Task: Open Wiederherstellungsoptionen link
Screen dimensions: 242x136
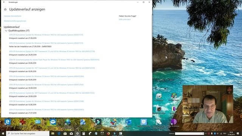Action: (15, 21)
